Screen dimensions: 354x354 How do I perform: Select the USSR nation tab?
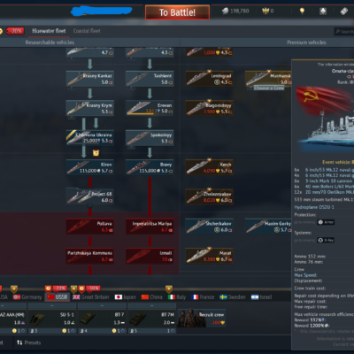coord(58,297)
